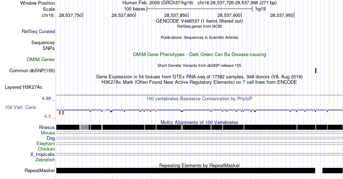
Task: Click the Sequences SNPs track label
Action: click(43, 45)
